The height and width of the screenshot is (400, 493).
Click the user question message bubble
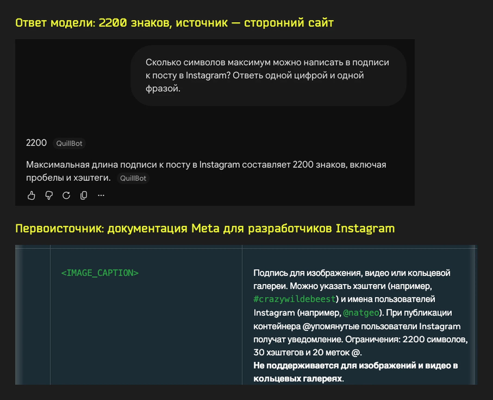point(269,75)
